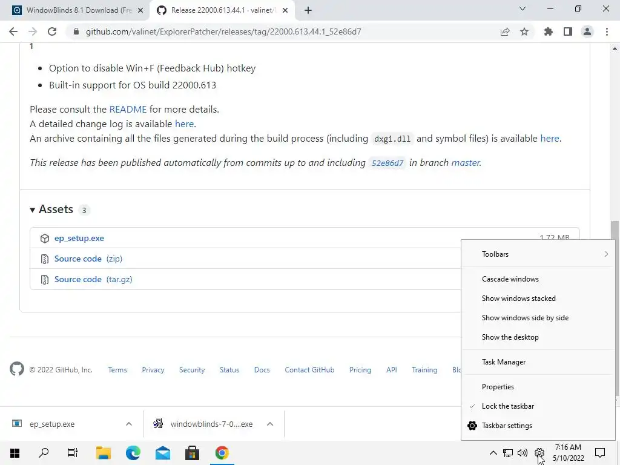The image size is (620, 465).
Task: Close the WindowBlinds 8.1 Download tab
Action: (140, 11)
